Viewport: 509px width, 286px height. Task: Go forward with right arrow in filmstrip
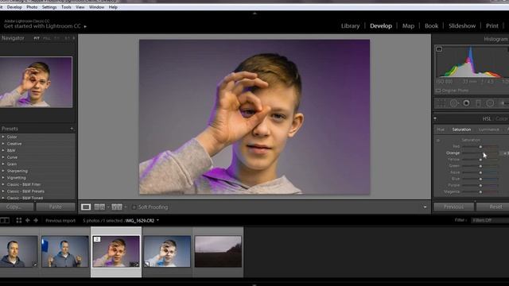coord(36,221)
